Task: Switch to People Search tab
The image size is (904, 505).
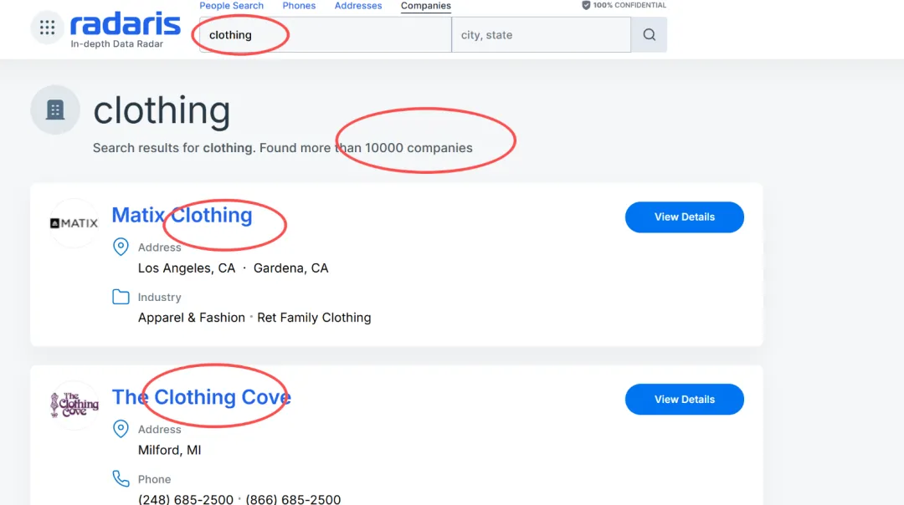Action: 231,6
